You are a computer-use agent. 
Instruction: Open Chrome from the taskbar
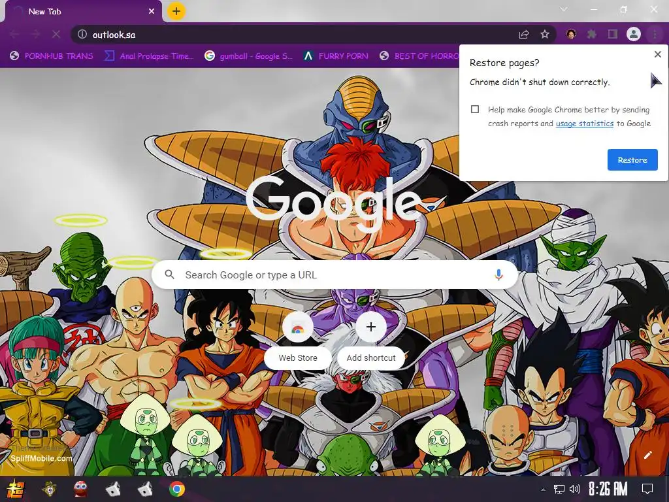176,489
